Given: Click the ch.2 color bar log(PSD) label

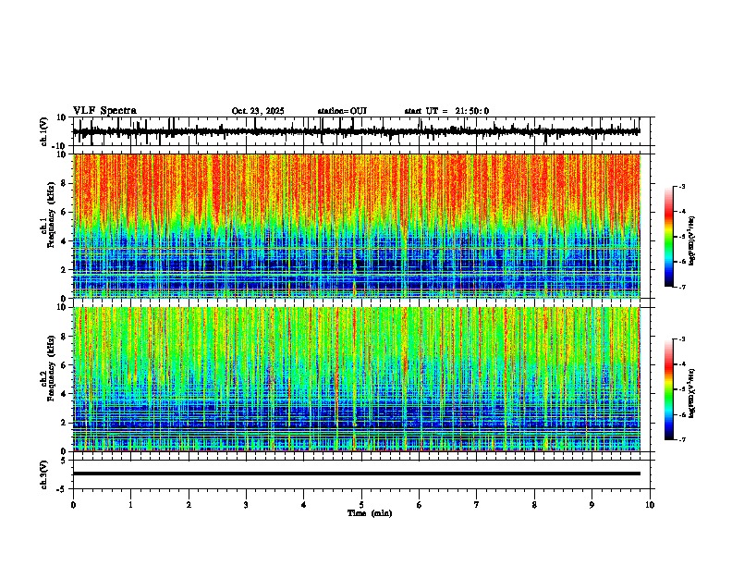Looking at the screenshot, I should pos(691,393).
